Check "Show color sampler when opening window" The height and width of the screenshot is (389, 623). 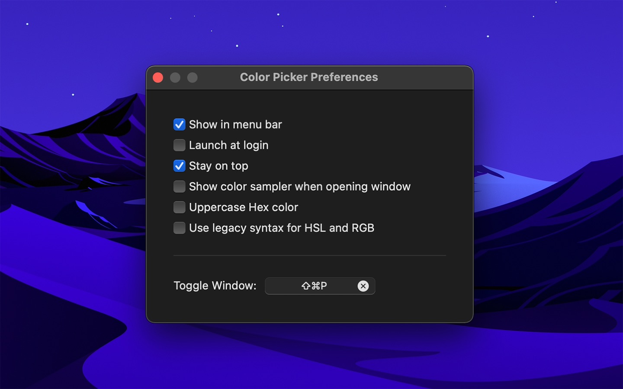pos(179,186)
